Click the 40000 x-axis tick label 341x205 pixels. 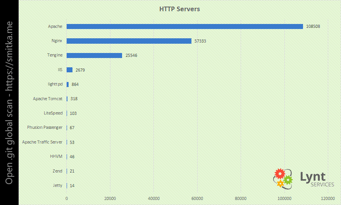click(x=154, y=198)
